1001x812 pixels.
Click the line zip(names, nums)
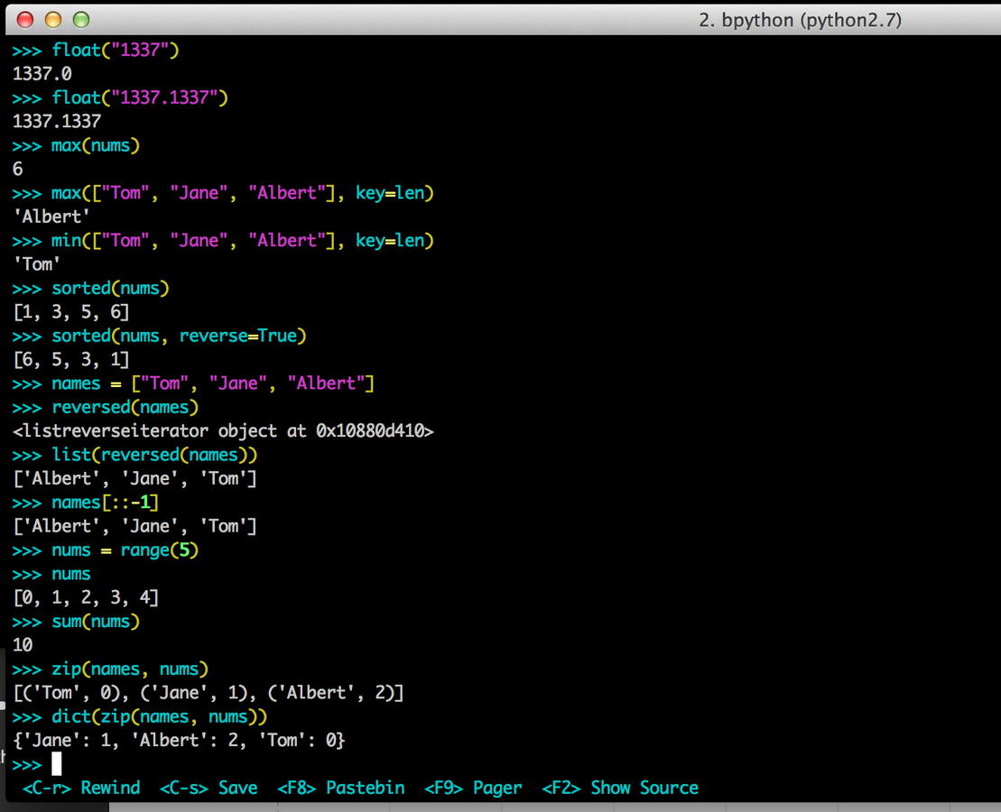tap(110, 669)
